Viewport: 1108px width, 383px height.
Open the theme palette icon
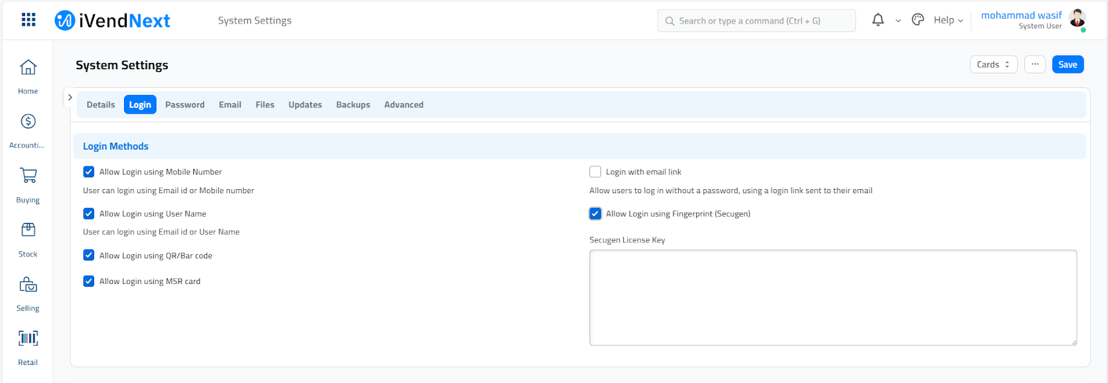[x=918, y=20]
